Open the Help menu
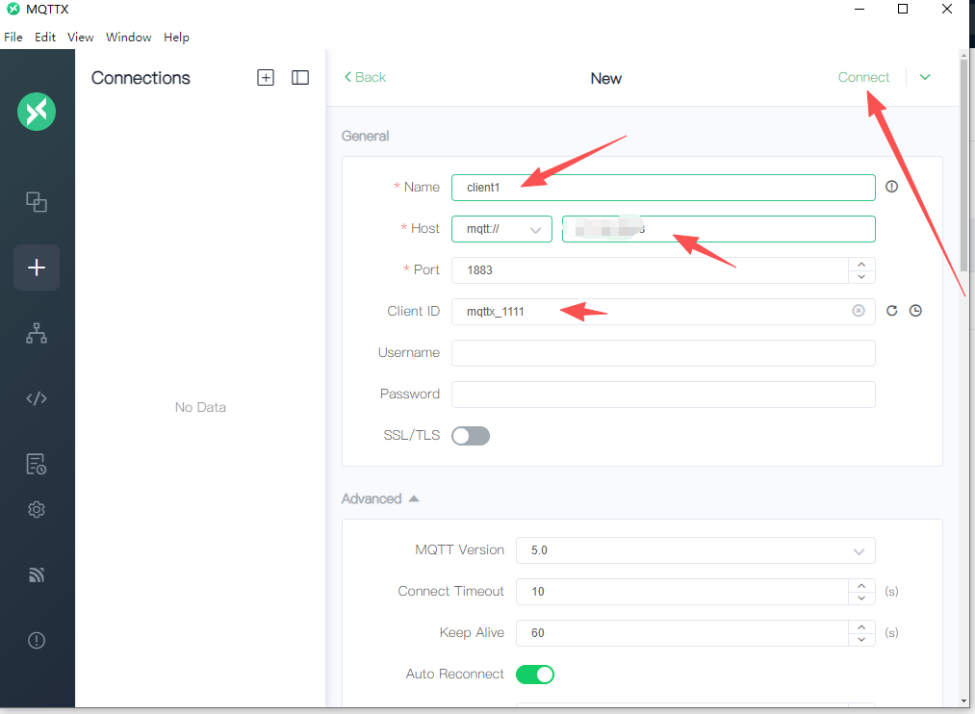This screenshot has width=975, height=714. click(x=176, y=38)
